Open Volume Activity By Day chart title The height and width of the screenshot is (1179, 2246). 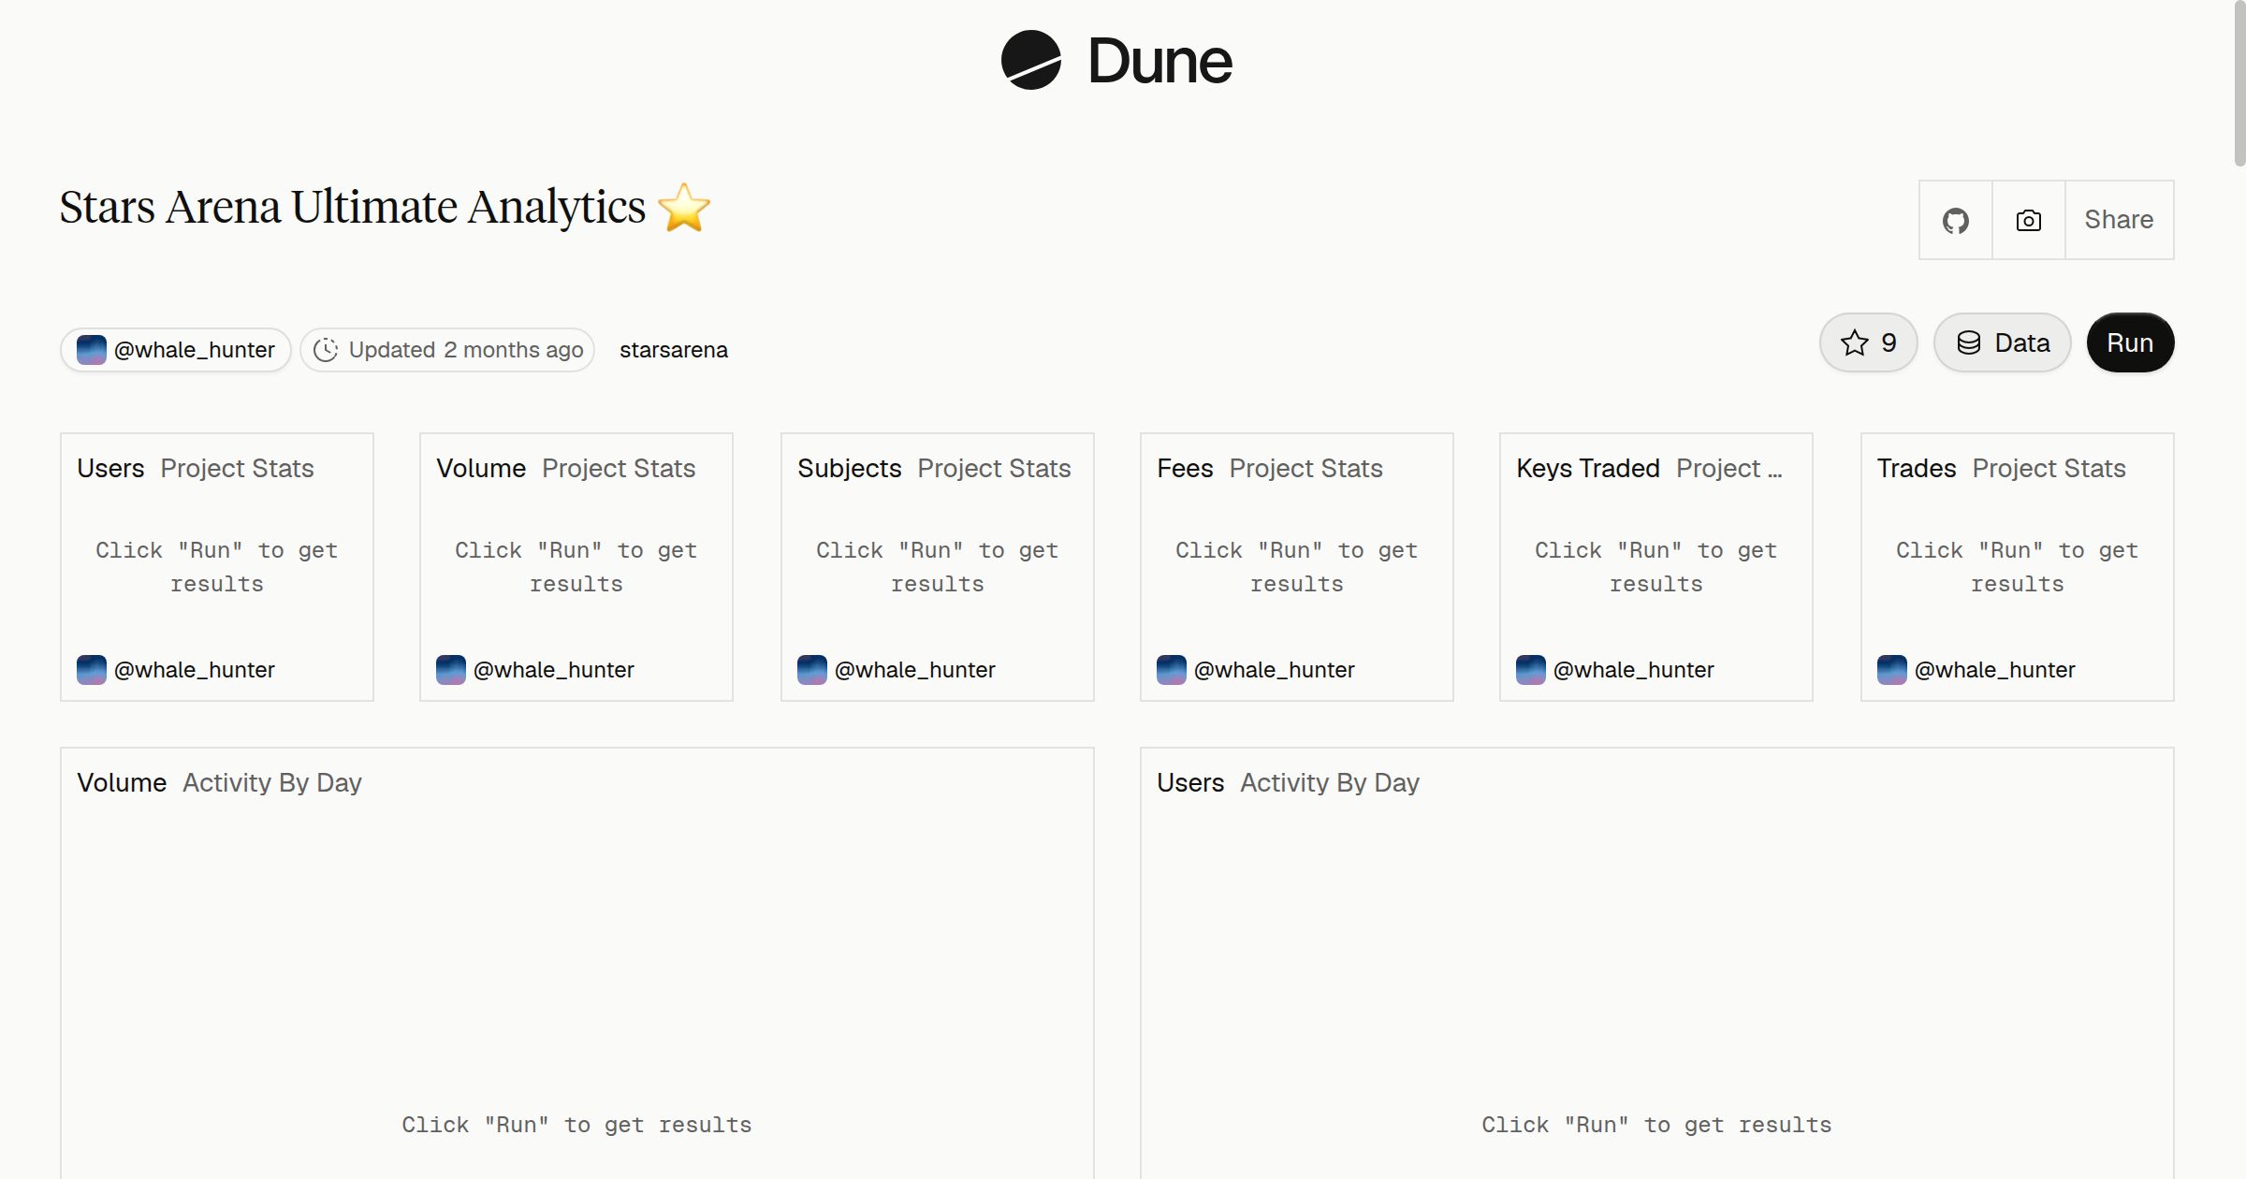coord(219,782)
